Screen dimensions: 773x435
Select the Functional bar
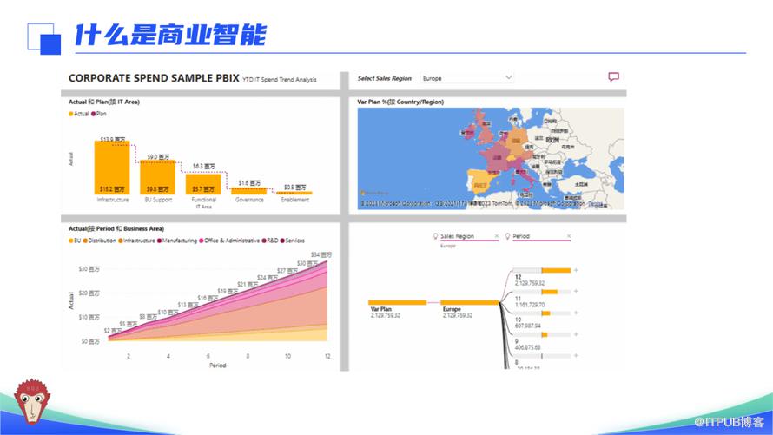click(x=203, y=183)
